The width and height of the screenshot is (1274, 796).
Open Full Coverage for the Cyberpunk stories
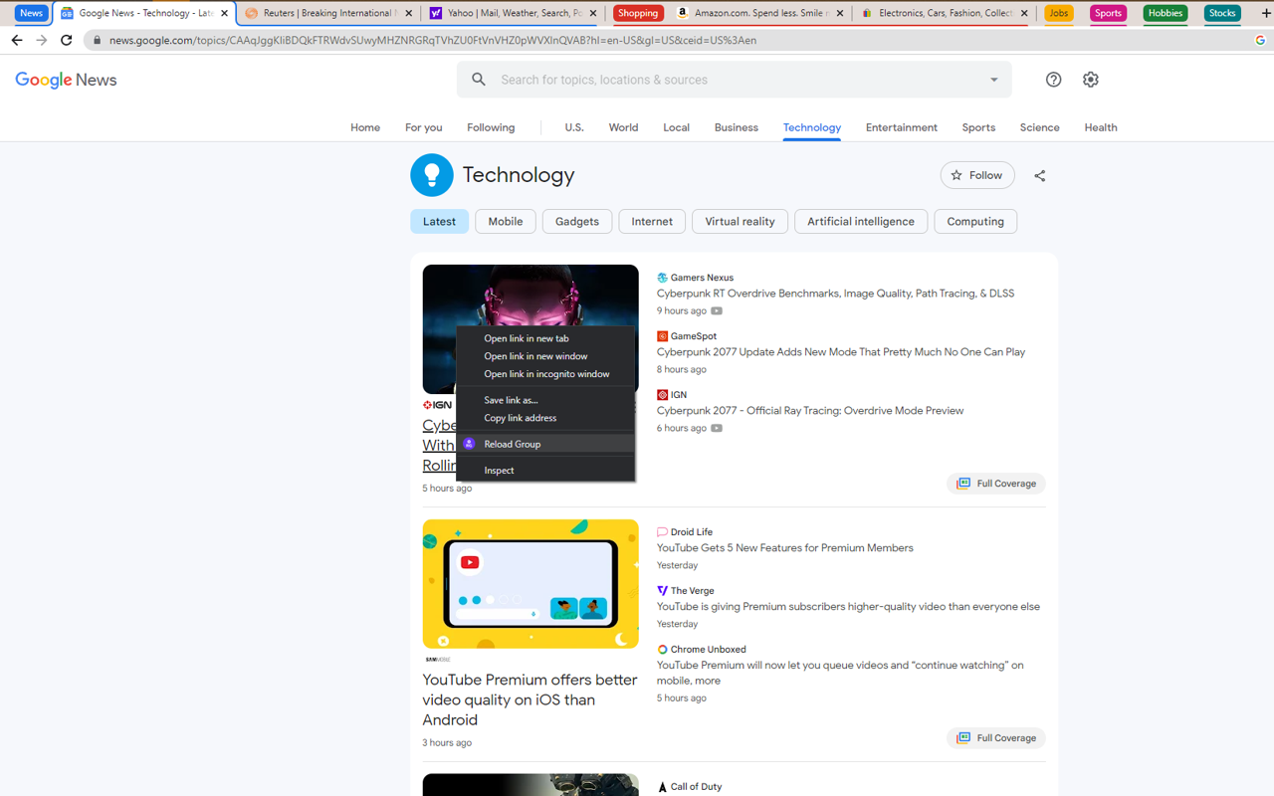pos(995,483)
